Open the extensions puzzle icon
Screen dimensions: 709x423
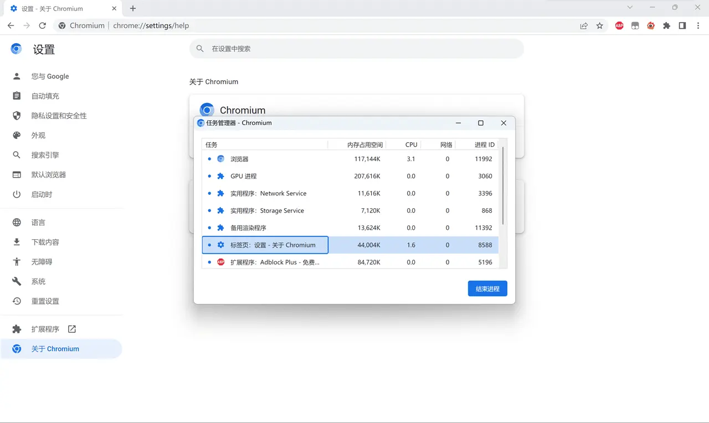(666, 25)
